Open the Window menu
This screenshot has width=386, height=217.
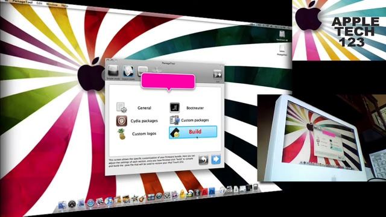click(52, 4)
